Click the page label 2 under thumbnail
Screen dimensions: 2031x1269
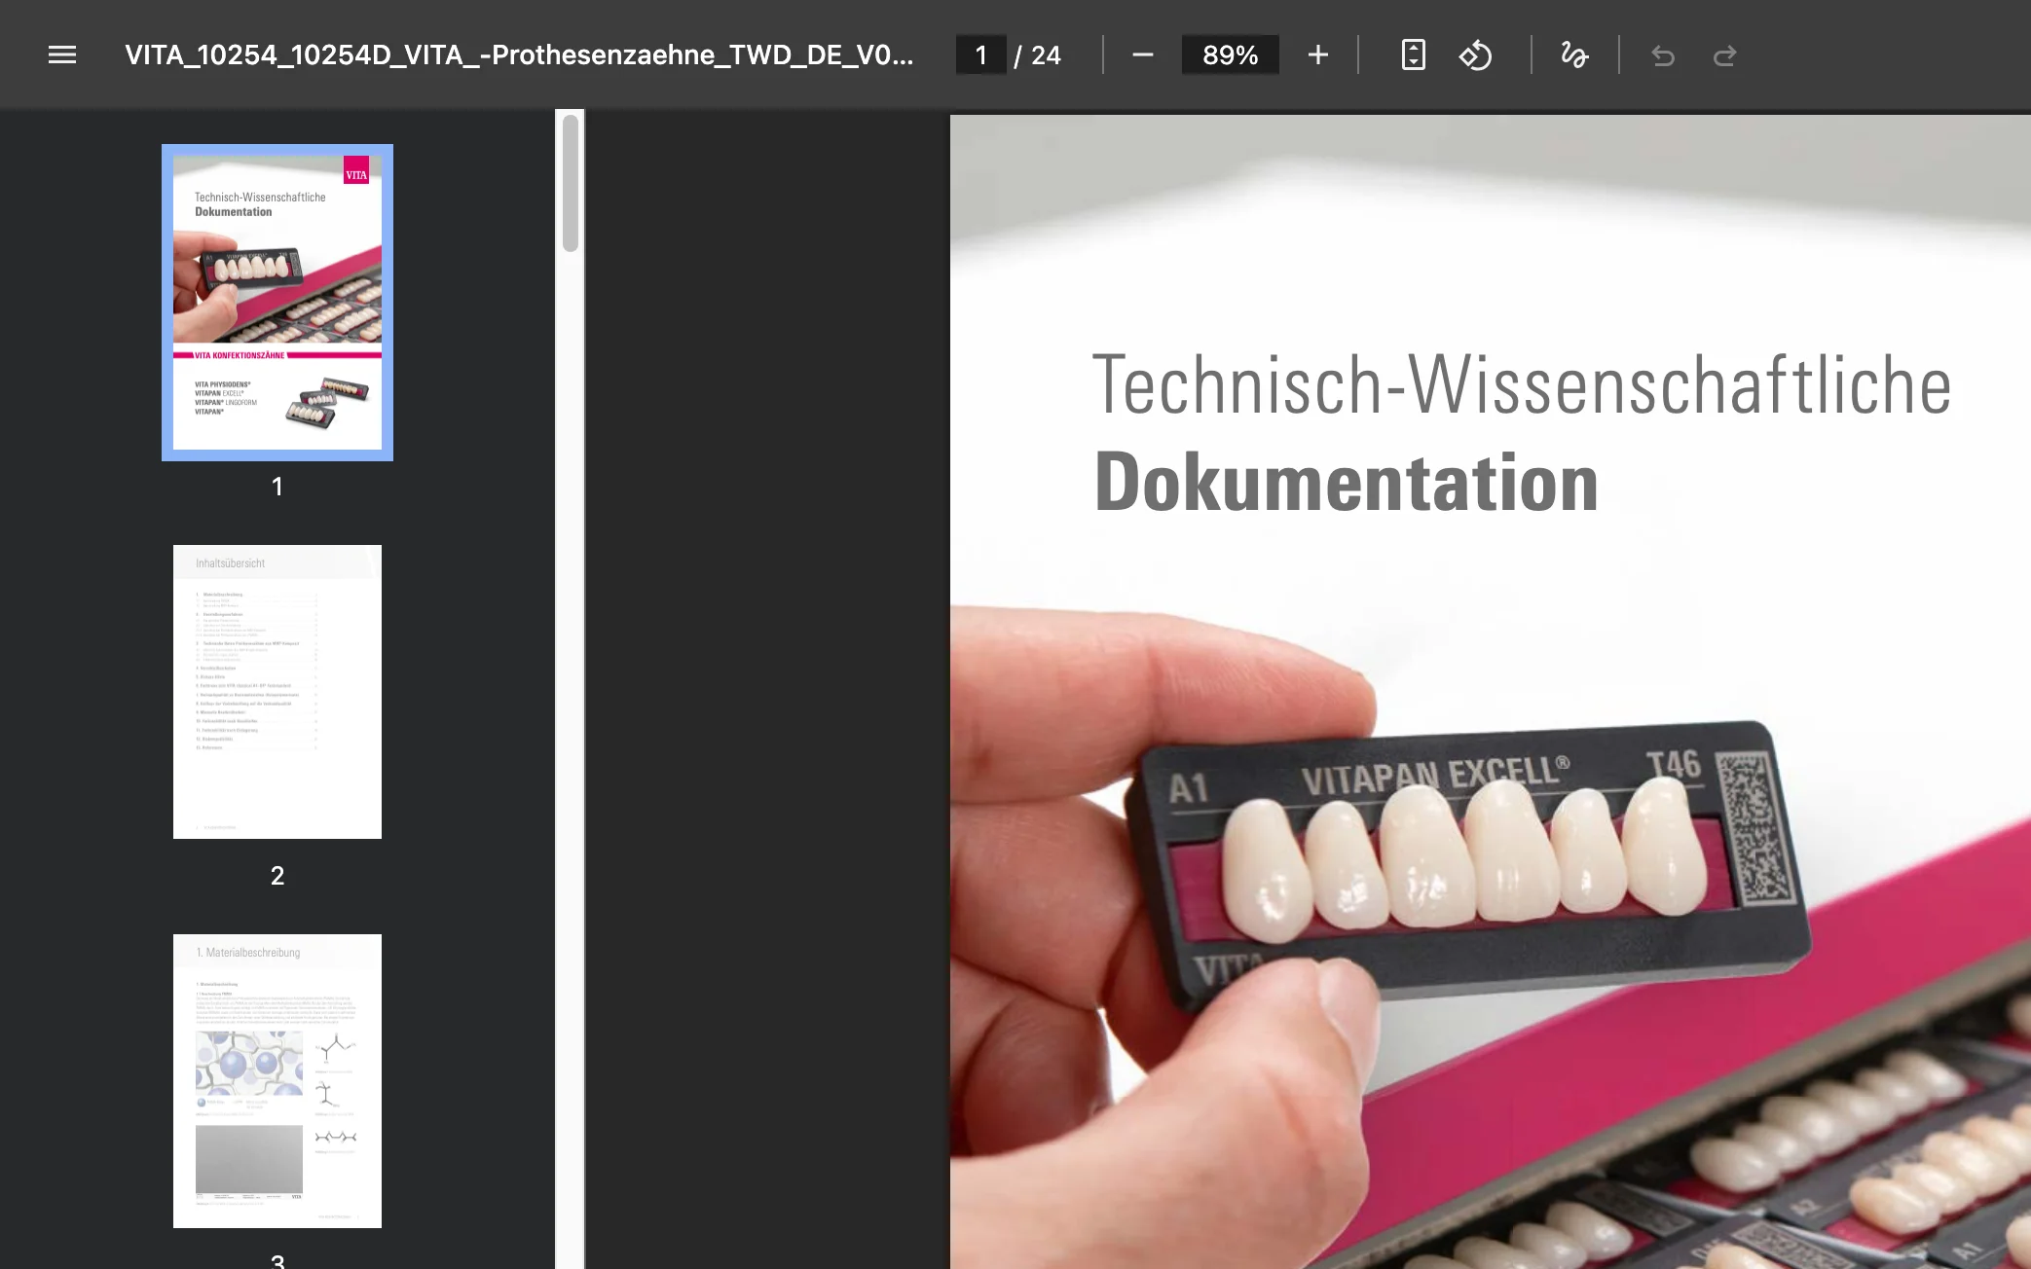coord(277,876)
